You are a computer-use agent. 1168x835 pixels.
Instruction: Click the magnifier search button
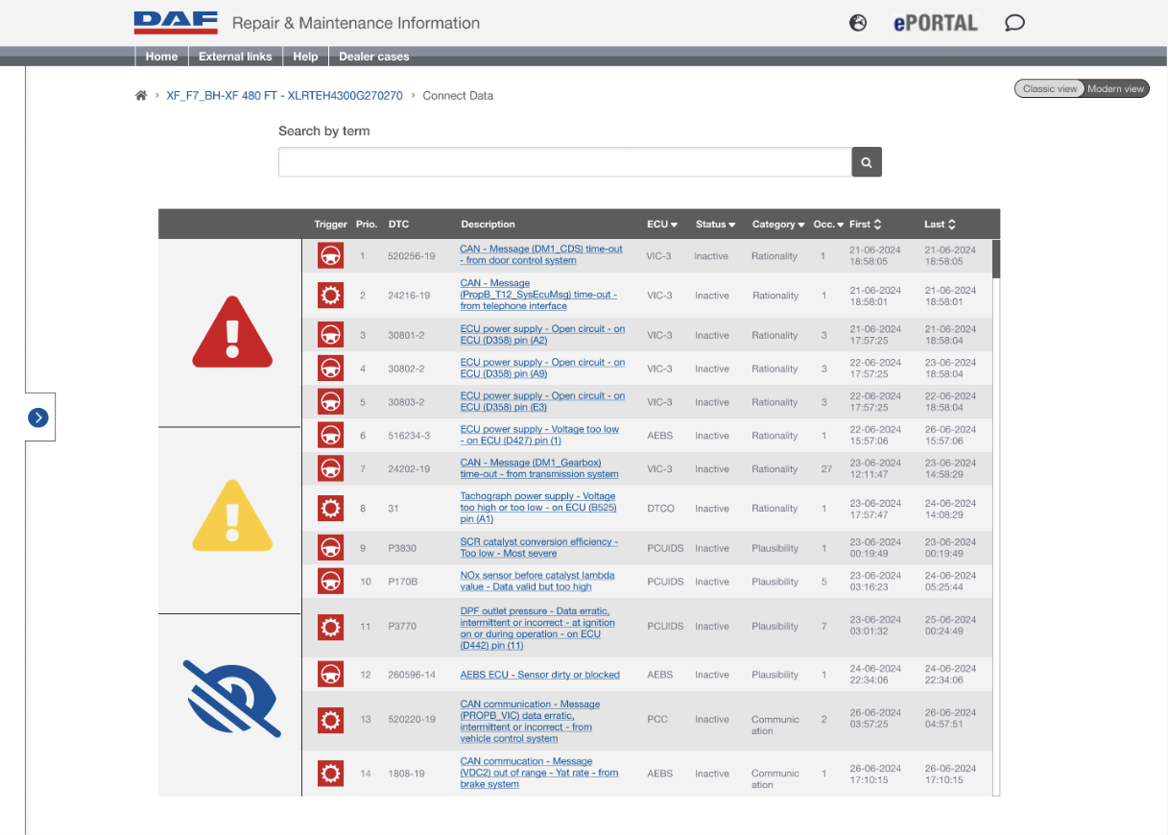(866, 163)
